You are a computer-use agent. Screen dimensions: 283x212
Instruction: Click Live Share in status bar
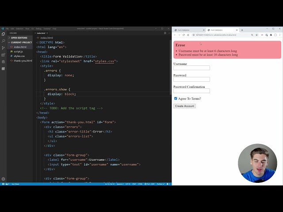coord(15,184)
